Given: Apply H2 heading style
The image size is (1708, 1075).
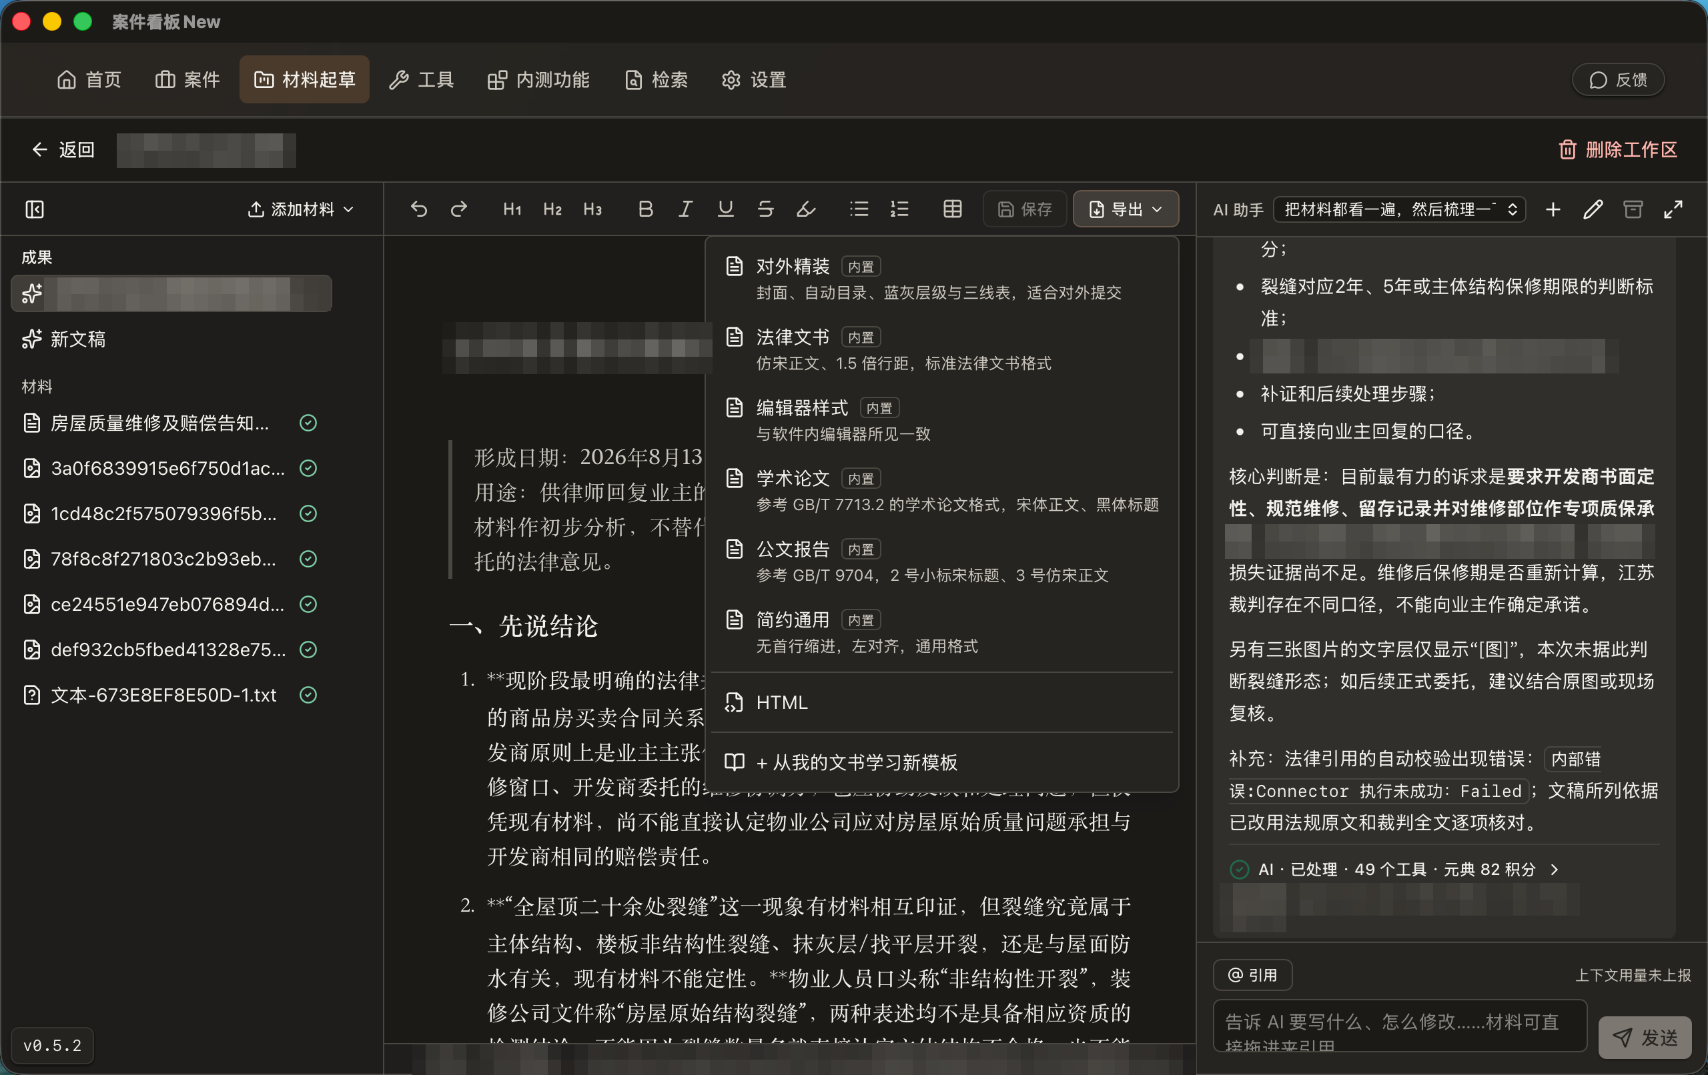Looking at the screenshot, I should click(x=552, y=209).
